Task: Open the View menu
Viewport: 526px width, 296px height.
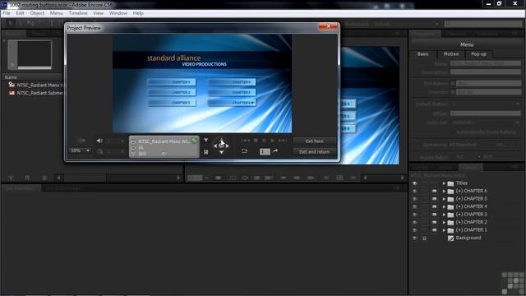Action: tap(99, 13)
